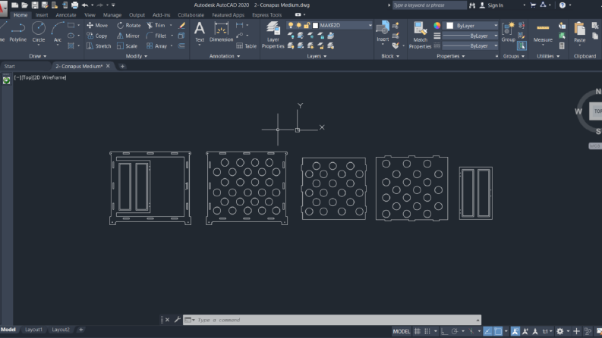
Task: Click the Move tool in Modify panel
Action: (x=97, y=25)
